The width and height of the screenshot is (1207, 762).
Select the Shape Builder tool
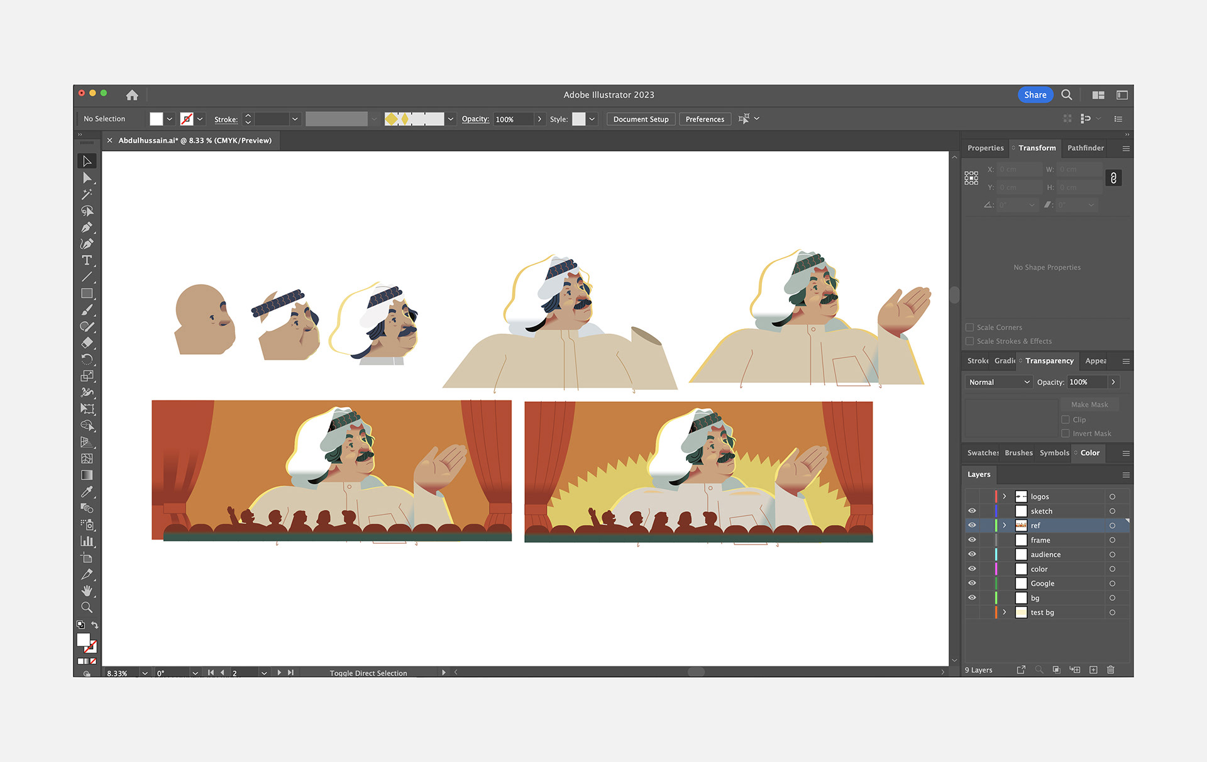(87, 425)
